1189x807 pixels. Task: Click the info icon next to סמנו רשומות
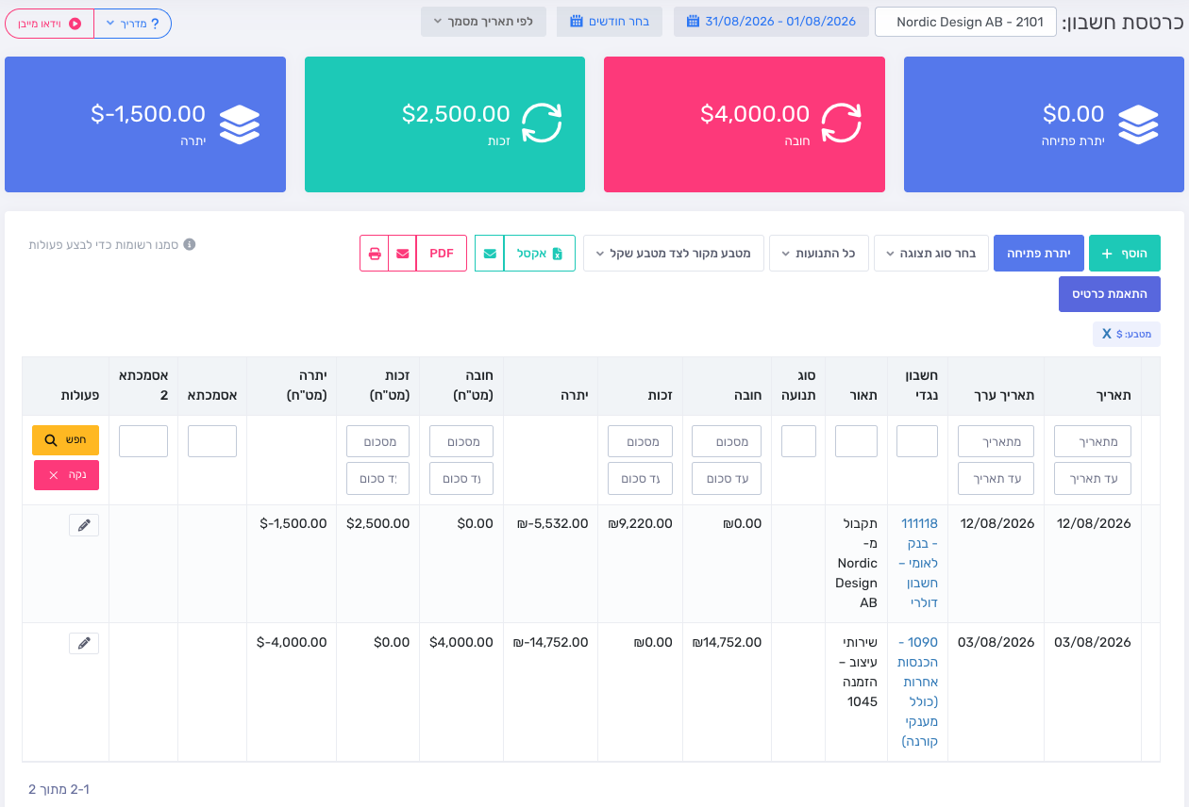[190, 244]
